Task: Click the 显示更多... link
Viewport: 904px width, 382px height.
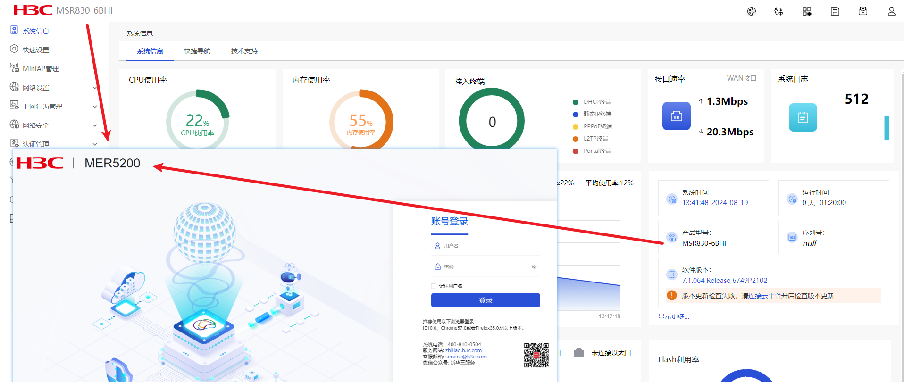Action: point(674,316)
